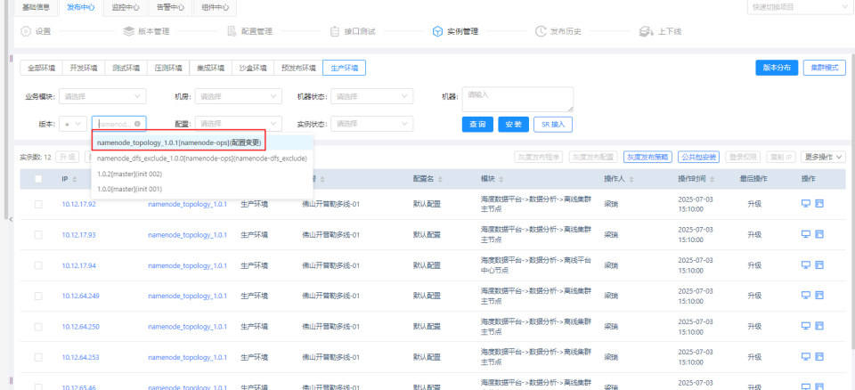
Task: Select the checkbox for IP 10.12.64.249
Action: 37,295
